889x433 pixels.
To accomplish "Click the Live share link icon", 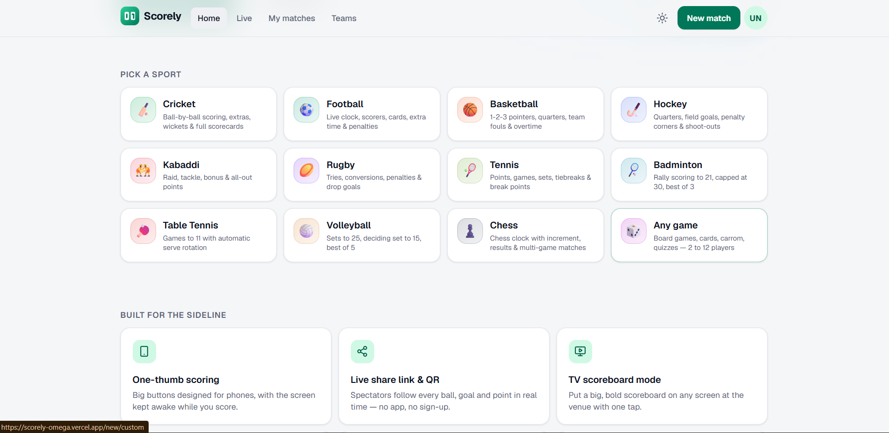I will pos(362,352).
